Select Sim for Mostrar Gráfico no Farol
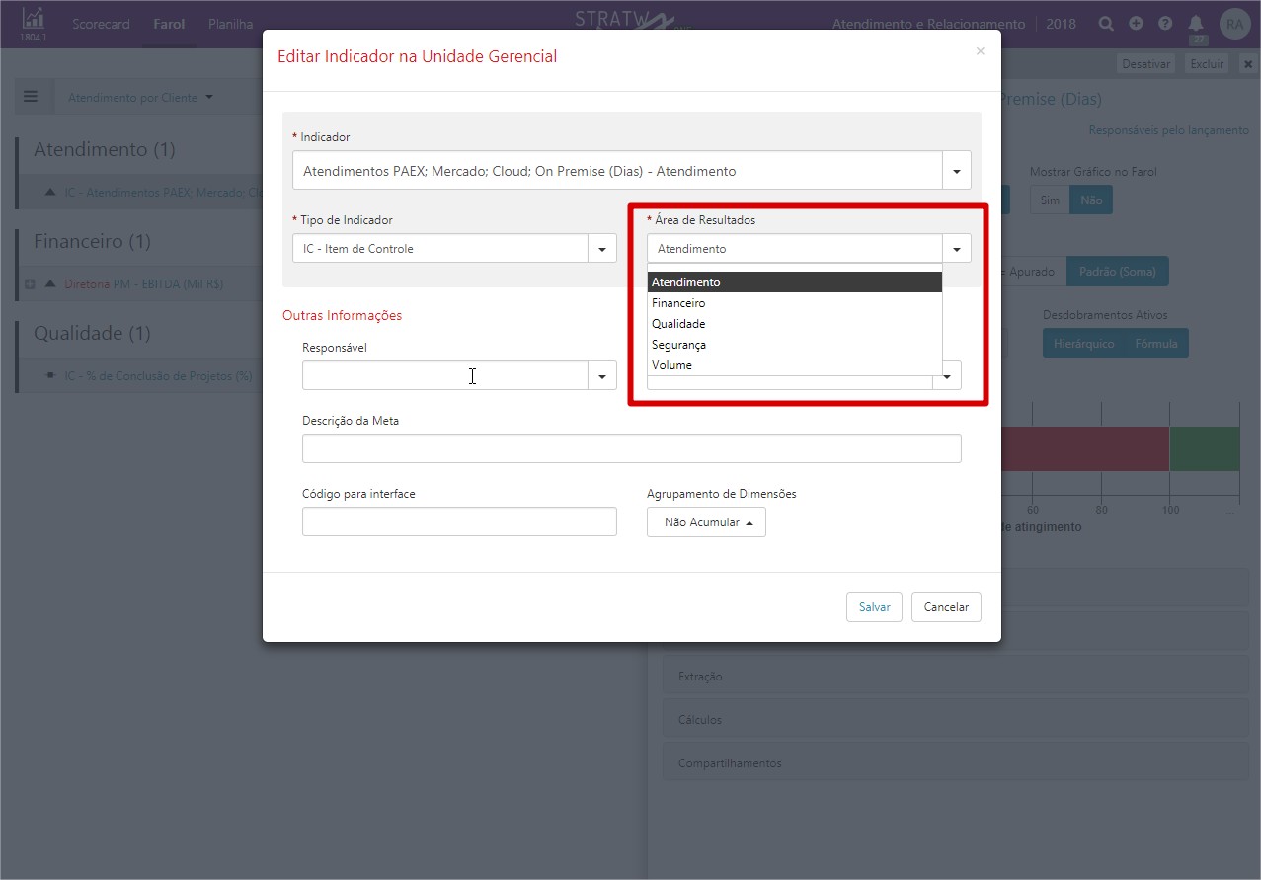The width and height of the screenshot is (1261, 880). (x=1050, y=200)
